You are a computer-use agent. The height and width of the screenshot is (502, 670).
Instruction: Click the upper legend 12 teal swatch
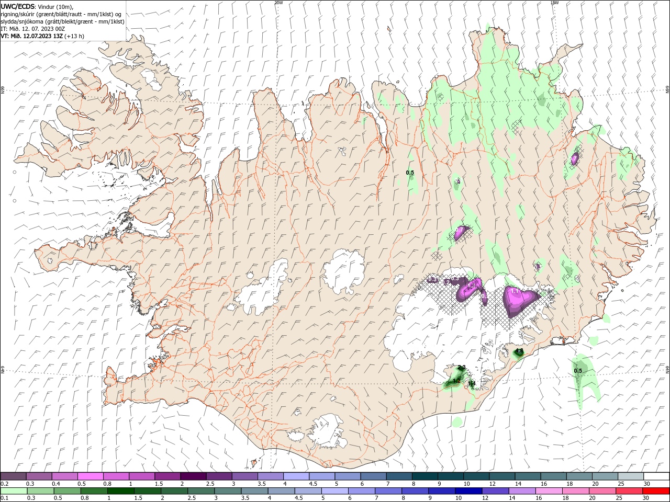tap(502, 476)
